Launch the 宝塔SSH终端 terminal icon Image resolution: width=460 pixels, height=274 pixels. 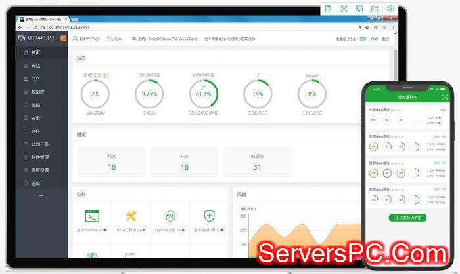pyautogui.click(x=92, y=216)
